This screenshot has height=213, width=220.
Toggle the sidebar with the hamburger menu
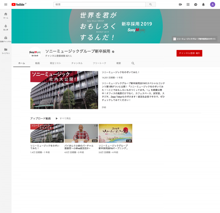[5, 4]
